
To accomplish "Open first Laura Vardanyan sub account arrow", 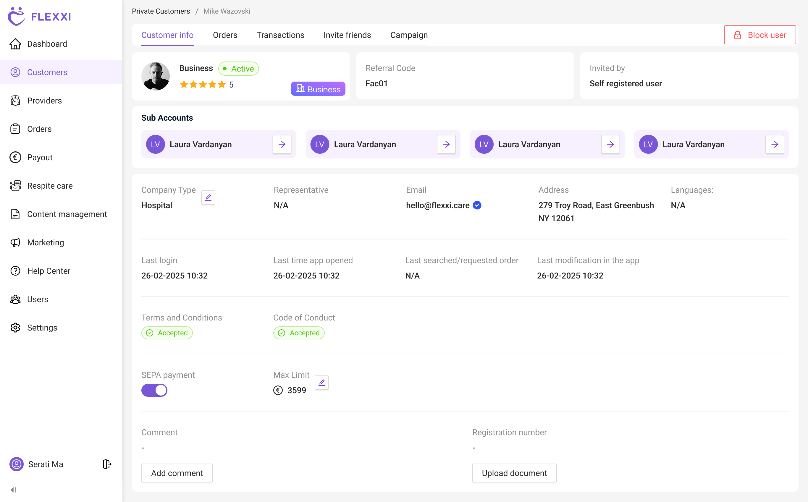I will coord(282,144).
